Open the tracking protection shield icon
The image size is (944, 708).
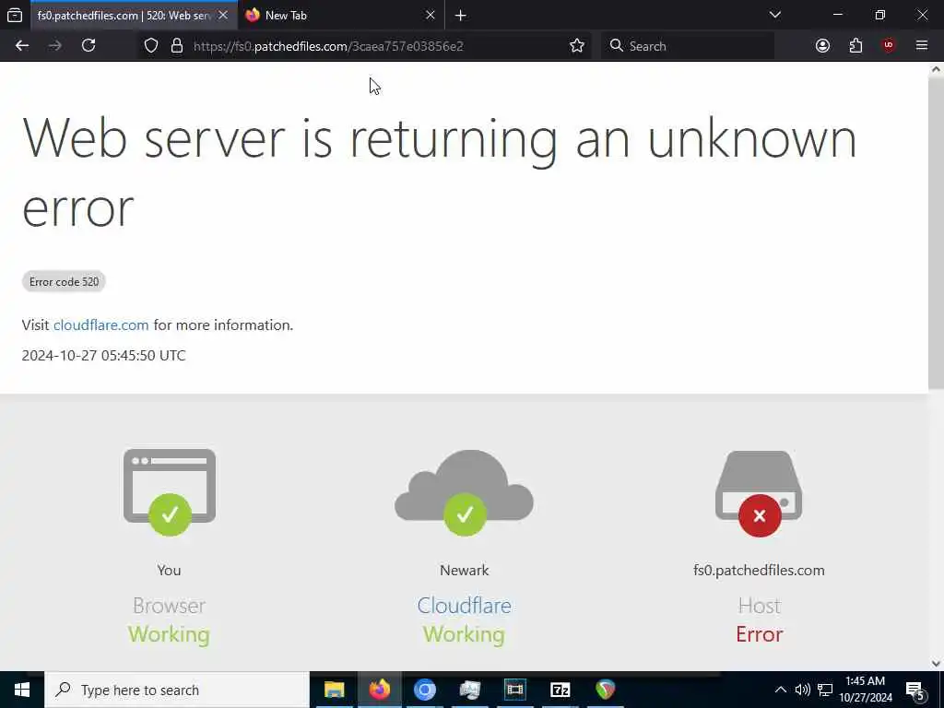pos(151,46)
